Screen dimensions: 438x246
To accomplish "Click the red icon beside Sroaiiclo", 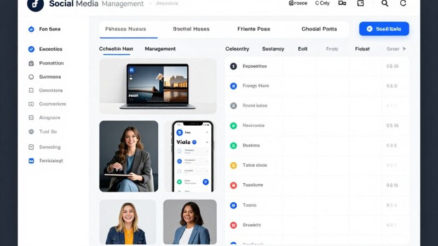I will tap(233, 225).
